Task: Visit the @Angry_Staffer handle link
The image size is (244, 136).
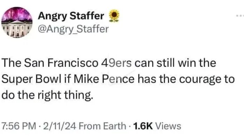Action: pos(73,29)
